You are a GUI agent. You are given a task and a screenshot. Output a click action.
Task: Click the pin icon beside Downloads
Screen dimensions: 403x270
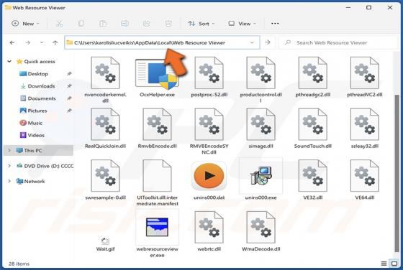coord(69,86)
